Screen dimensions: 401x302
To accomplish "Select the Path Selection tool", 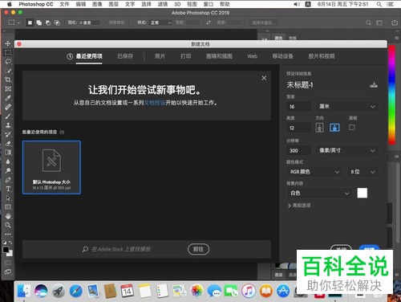I will point(8,198).
